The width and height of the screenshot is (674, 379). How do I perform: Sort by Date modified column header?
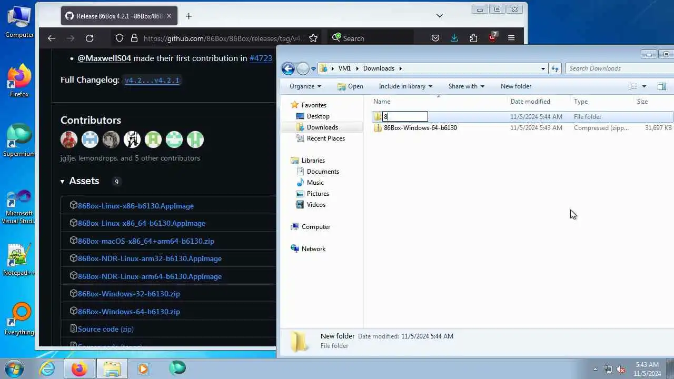[539, 102]
